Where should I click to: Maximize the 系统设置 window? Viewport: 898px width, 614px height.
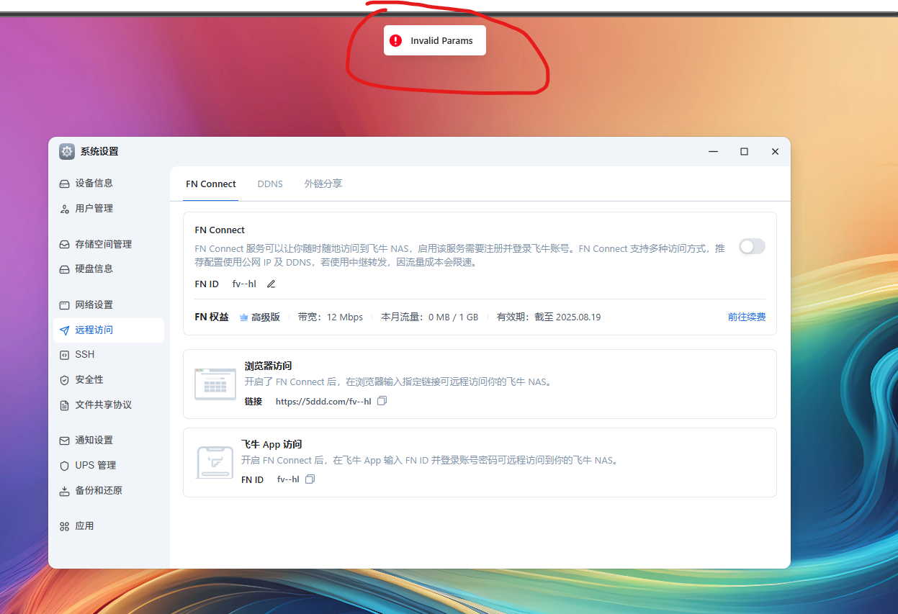coord(744,152)
